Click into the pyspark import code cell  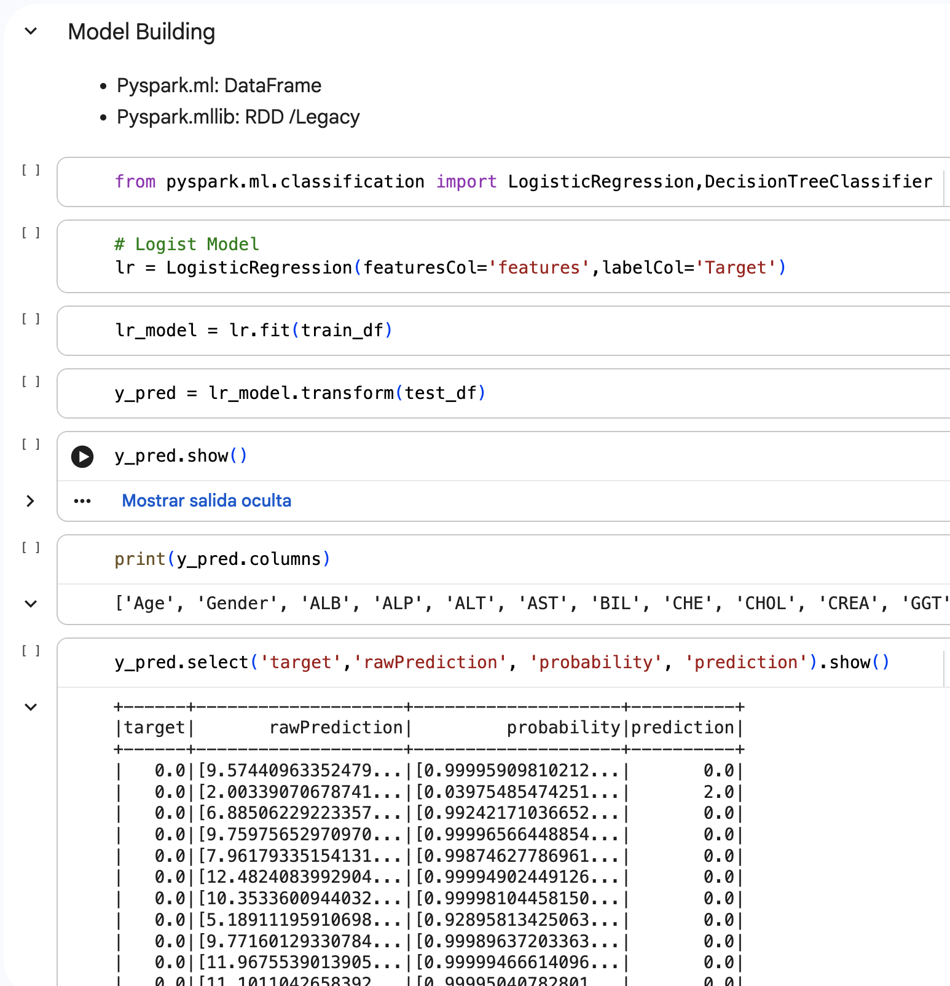click(522, 182)
